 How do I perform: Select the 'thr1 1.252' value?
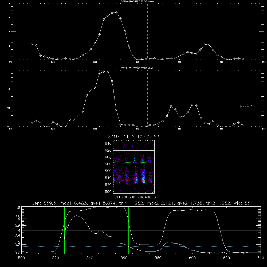132,203
